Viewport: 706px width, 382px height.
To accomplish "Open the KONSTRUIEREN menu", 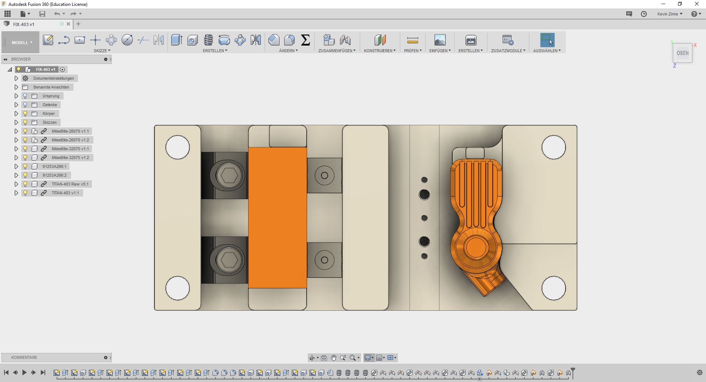I will [379, 51].
